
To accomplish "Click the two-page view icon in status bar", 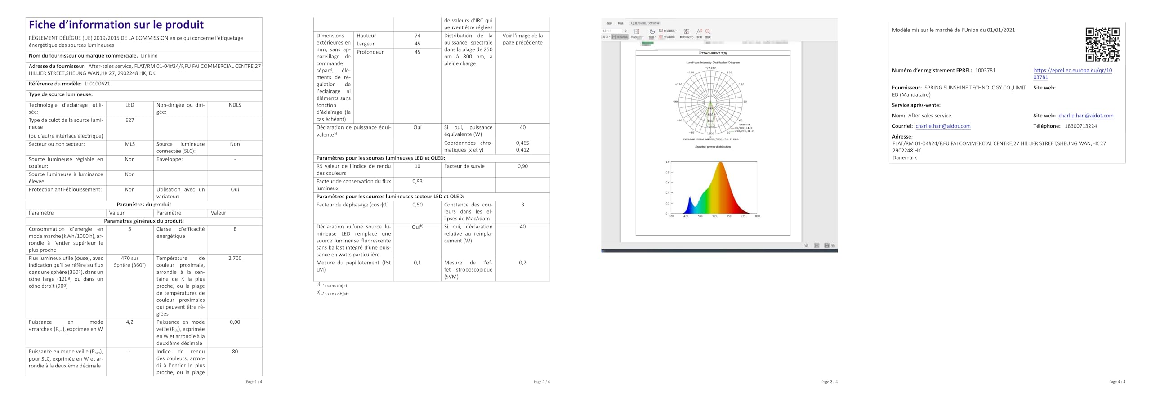I will (x=833, y=246).
